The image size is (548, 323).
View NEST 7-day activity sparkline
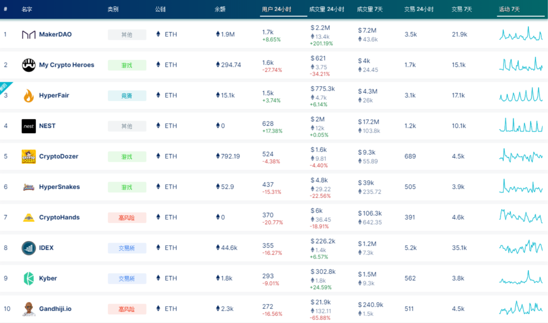(521, 125)
